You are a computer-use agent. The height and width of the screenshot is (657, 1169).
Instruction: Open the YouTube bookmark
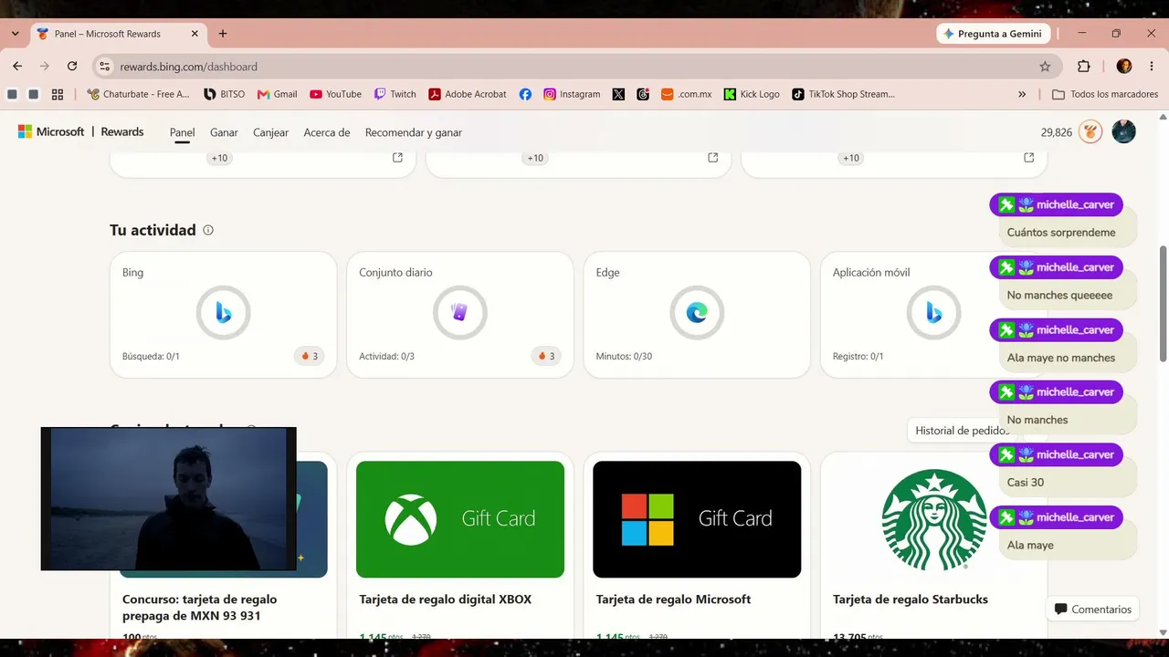point(335,94)
